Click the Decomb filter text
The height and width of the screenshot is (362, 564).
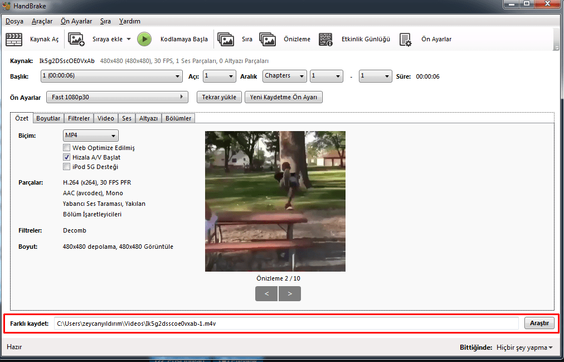75,231
